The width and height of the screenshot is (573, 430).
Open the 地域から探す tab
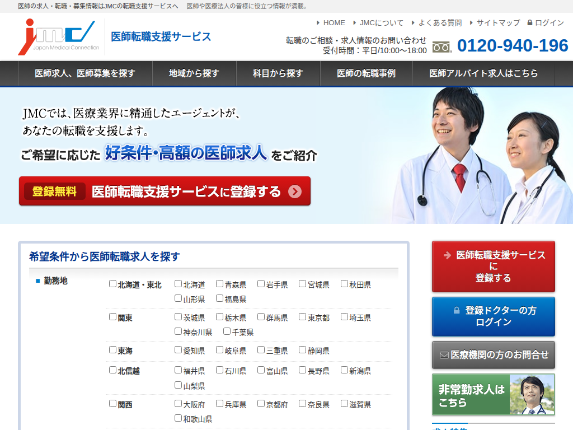194,73
